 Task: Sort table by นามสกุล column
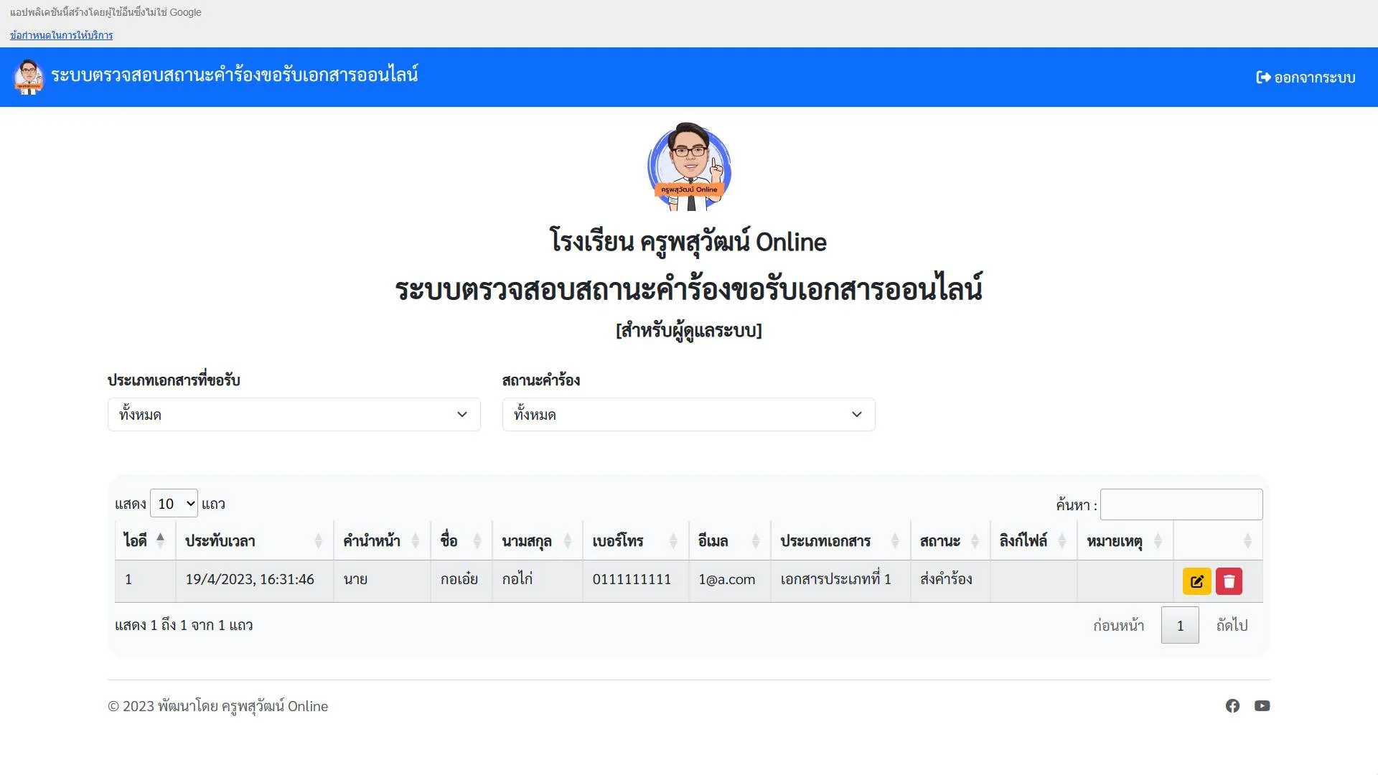coord(538,540)
